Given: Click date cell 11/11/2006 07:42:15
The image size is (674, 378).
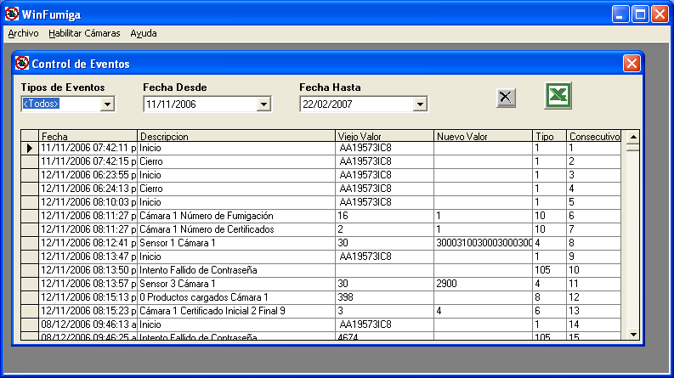Looking at the screenshot, I should click(x=88, y=161).
